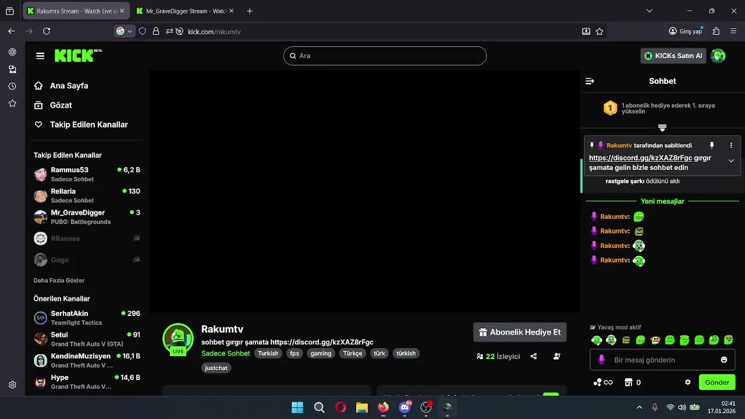Open the browser application menu
Screen dimensions: 745x419
[733, 31]
